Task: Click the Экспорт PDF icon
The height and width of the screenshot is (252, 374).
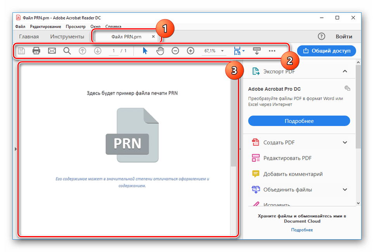Action: coord(256,71)
